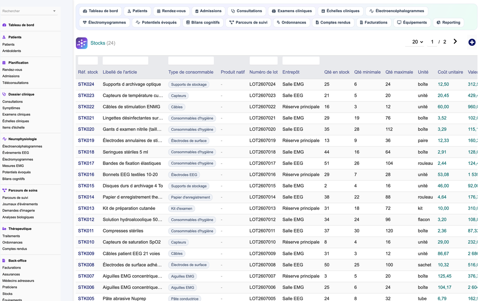Select Mesures EMG in the sidebar
Viewport: 486px width, 301px height.
(13, 166)
